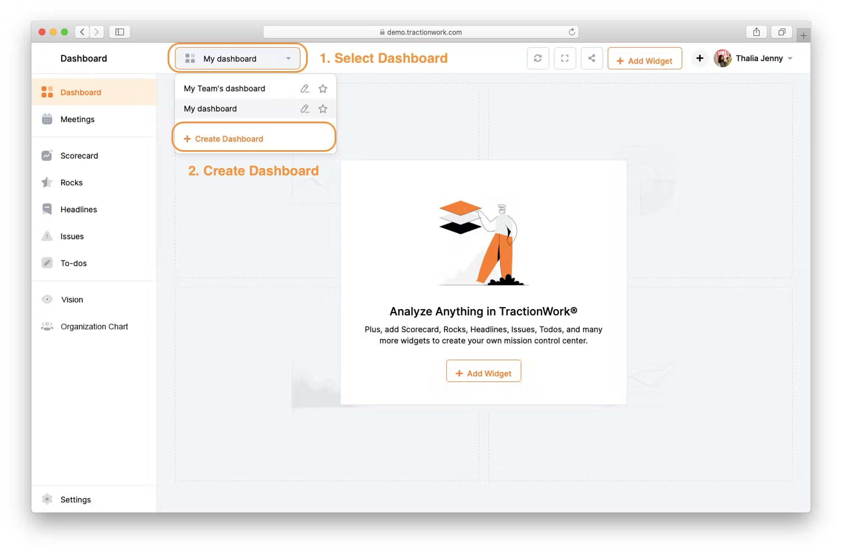Click the black plus quick-add icon
This screenshot has height=554, width=842.
pyautogui.click(x=699, y=58)
